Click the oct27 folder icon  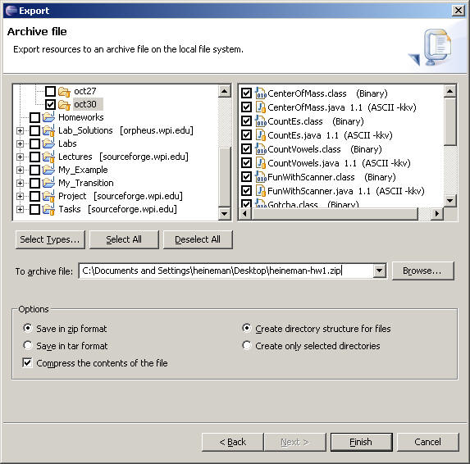point(64,91)
